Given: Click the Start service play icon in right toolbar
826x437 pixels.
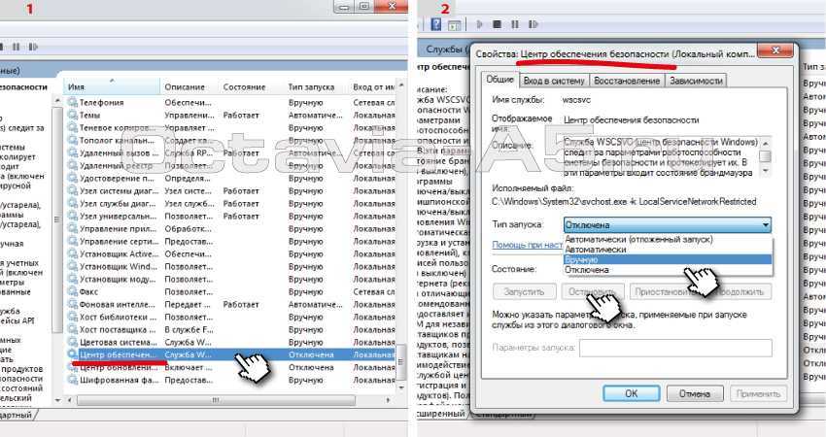Looking at the screenshot, I should [479, 23].
